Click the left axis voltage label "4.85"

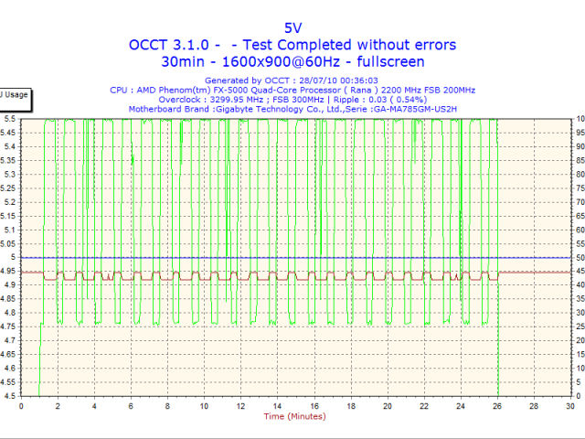(x=8, y=299)
